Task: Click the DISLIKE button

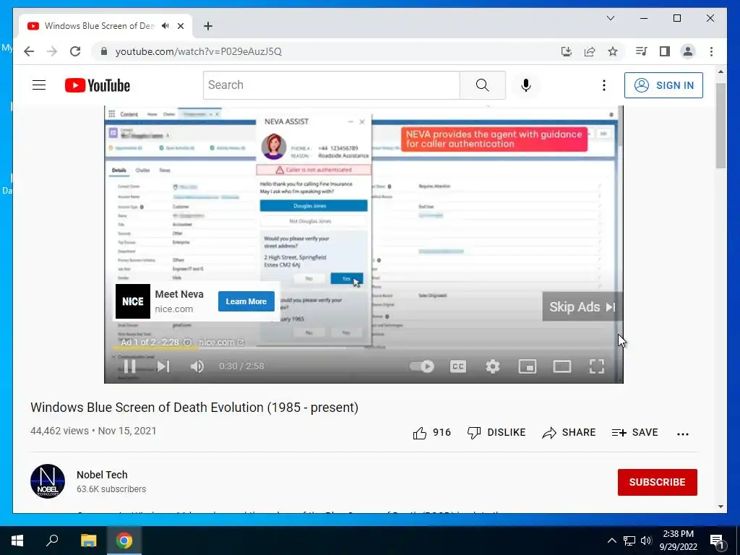Action: pyautogui.click(x=496, y=432)
